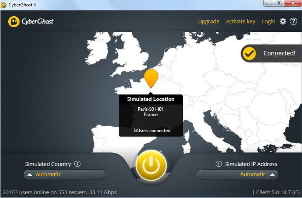Image resolution: width=302 pixels, height=198 pixels.
Task: Click the France label in the popup
Action: pos(151,114)
